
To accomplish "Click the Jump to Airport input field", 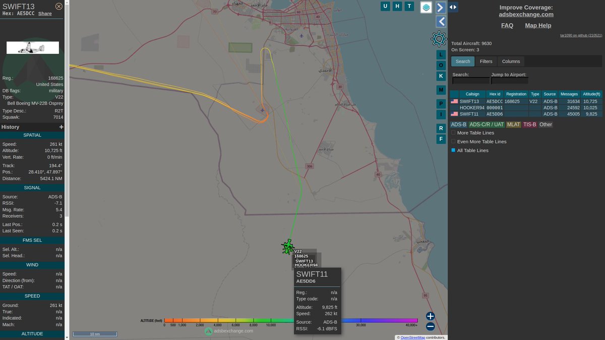I will coord(510,81).
